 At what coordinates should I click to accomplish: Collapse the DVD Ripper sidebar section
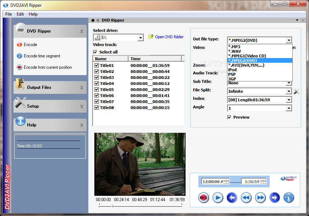(x=82, y=31)
